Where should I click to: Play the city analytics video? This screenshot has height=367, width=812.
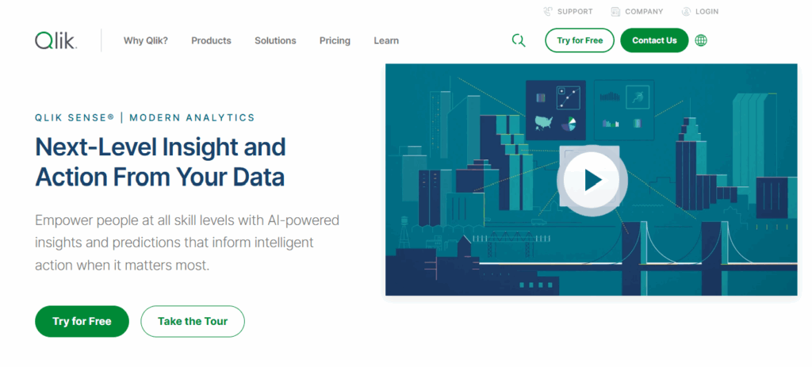tap(592, 180)
